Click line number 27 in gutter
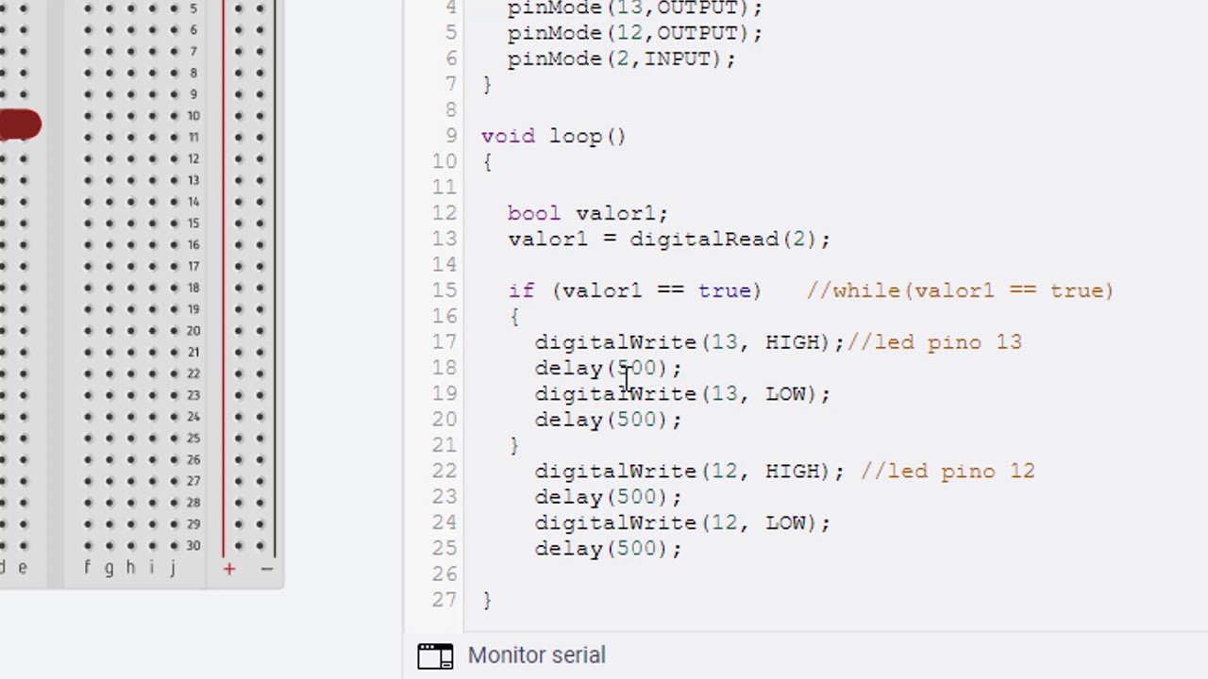Viewport: 1208px width, 679px height. pyautogui.click(x=445, y=599)
